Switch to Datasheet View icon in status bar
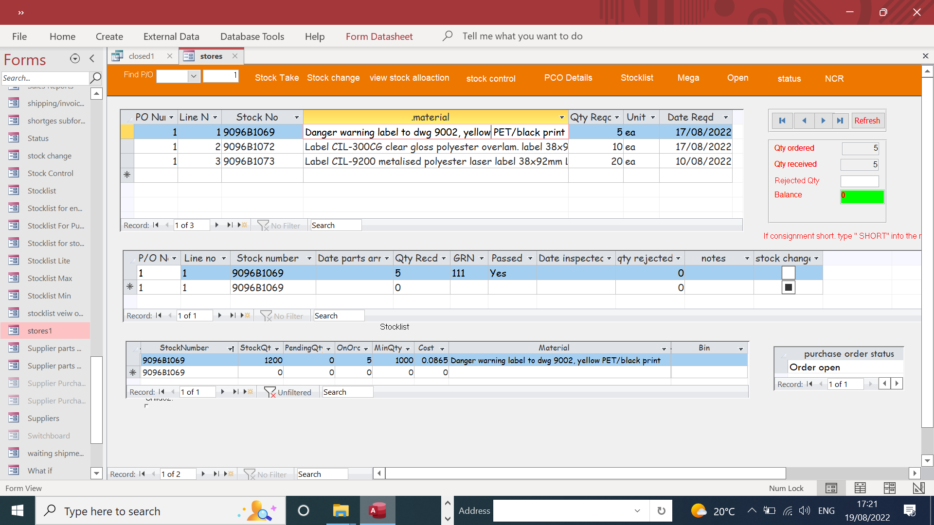The image size is (934, 525). point(860,488)
